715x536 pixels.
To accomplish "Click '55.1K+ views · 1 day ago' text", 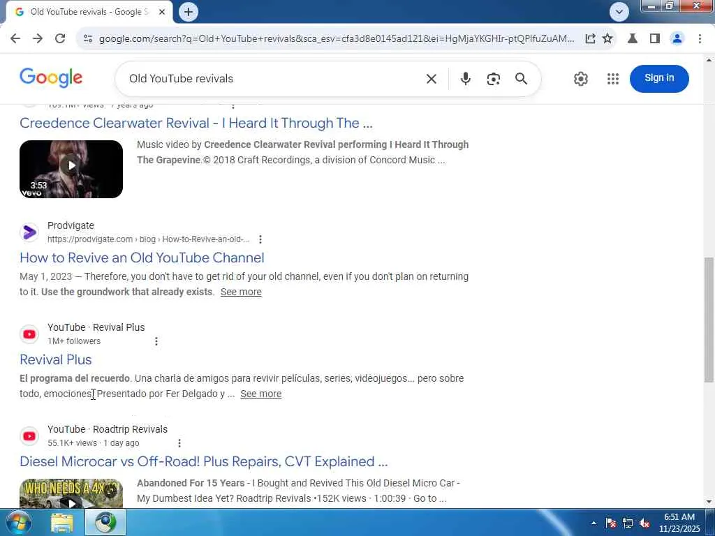I will 94,443.
